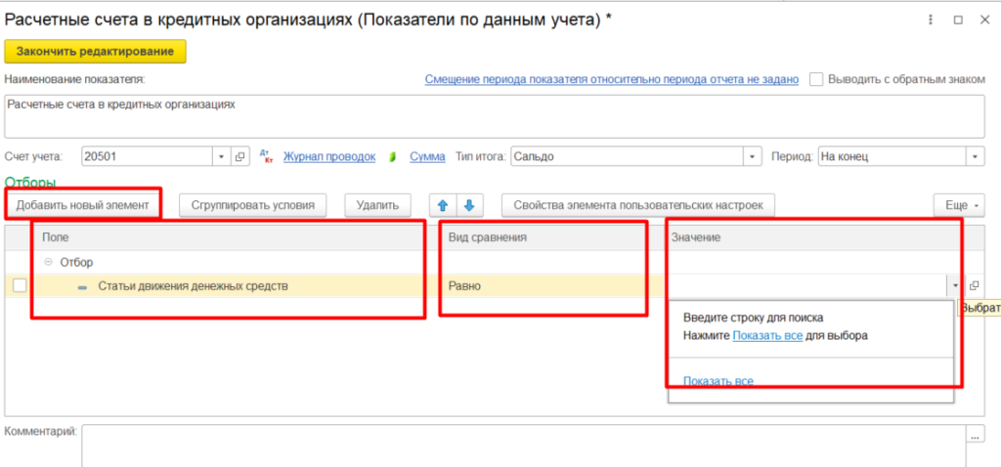Click the green Сумма icon
This screenshot has width=1001, height=467.
tap(393, 156)
